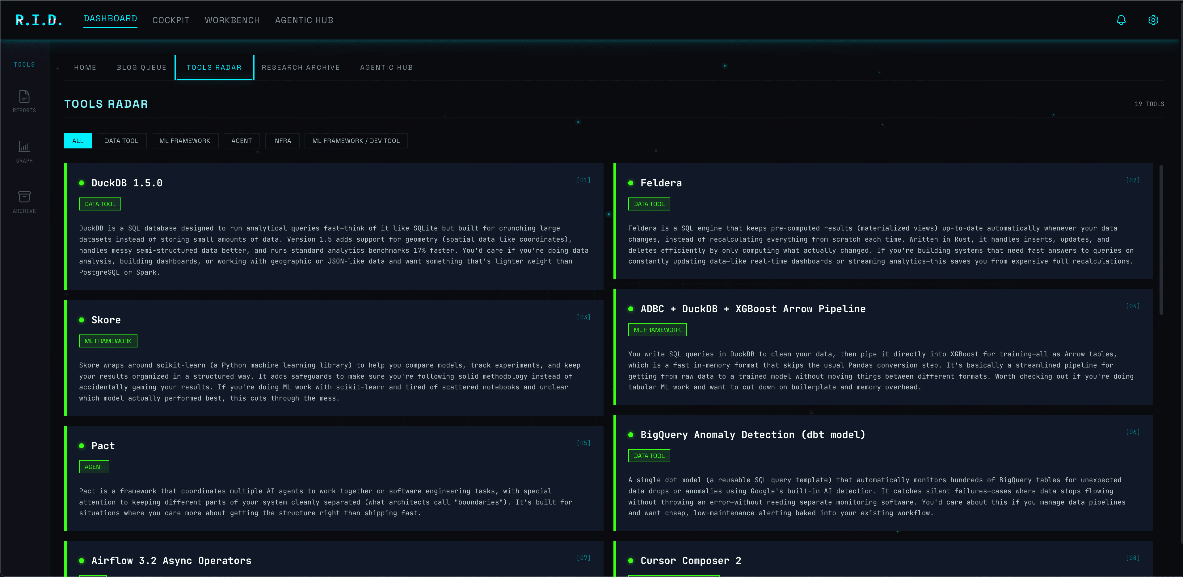Click the R.I.D. logo
Image resolution: width=1183 pixels, height=577 pixels.
tap(39, 20)
